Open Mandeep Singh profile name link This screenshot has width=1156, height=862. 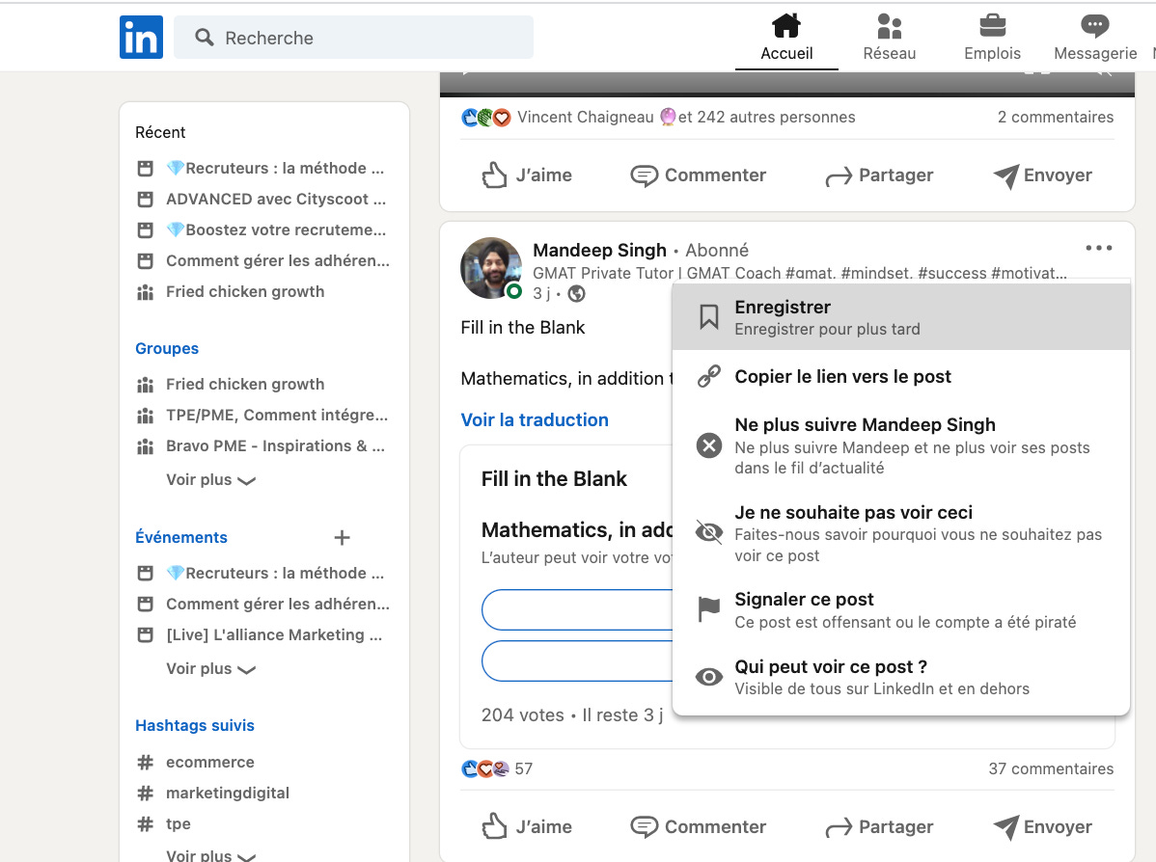tap(599, 251)
